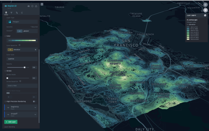
Task: Click the PRESIDIO map label
Action: pos(78,41)
